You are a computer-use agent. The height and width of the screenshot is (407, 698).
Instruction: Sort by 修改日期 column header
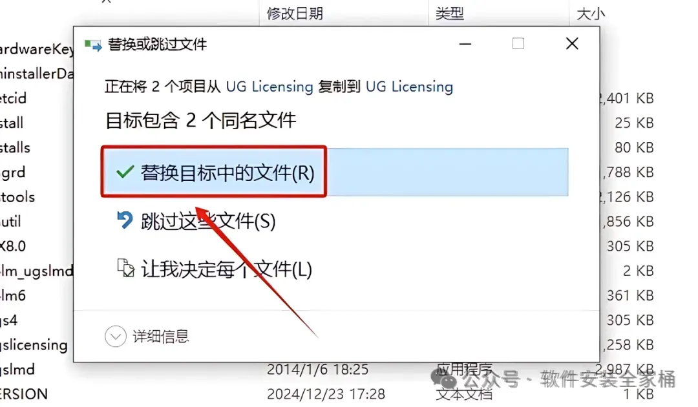[x=295, y=14]
